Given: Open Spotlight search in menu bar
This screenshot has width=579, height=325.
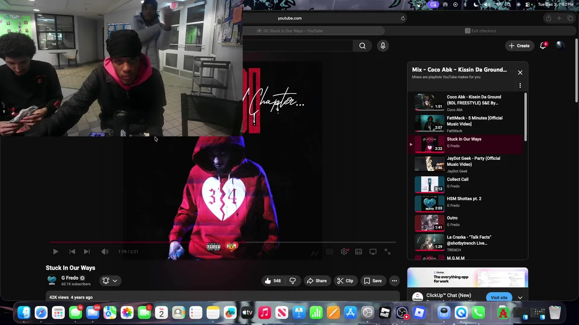Looking at the screenshot, I should click(x=508, y=5).
